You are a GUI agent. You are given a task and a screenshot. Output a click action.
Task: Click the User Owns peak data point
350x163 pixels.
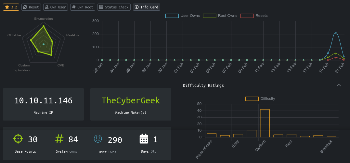(x=336, y=33)
